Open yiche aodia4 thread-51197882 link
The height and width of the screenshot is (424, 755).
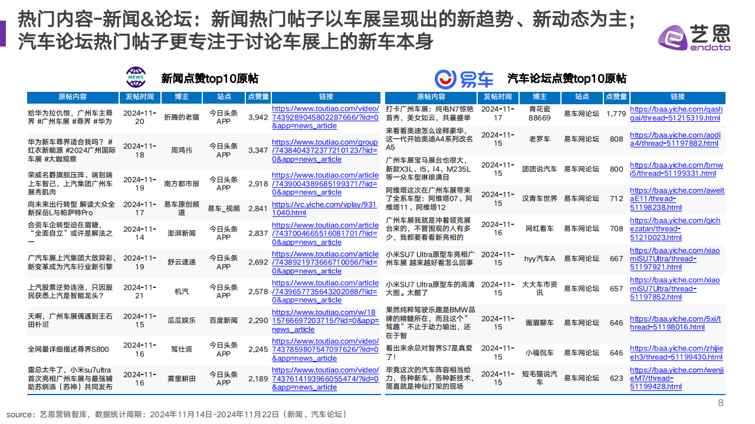click(677, 139)
